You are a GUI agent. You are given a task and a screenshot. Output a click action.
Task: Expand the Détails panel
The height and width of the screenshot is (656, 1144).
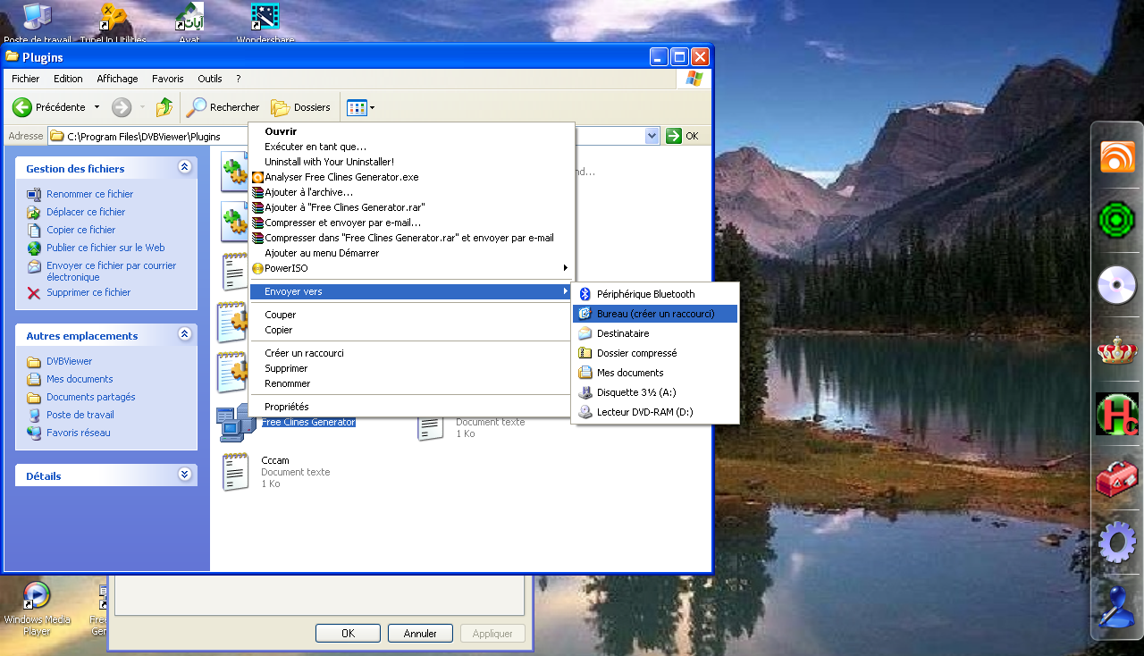point(184,475)
